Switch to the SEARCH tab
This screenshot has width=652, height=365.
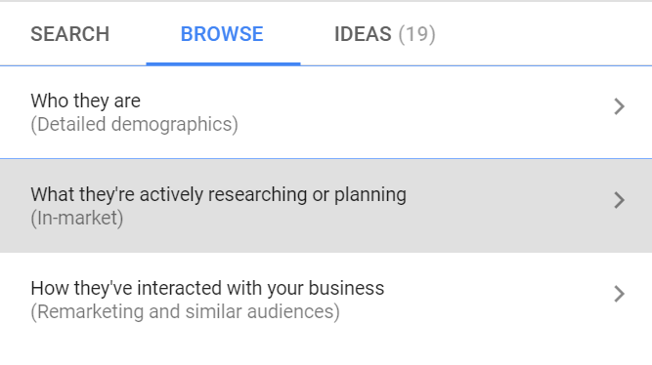[69, 34]
